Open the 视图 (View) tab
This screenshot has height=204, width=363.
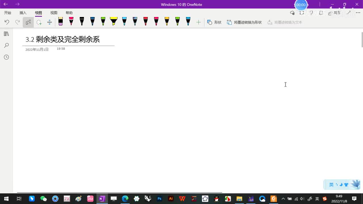click(x=54, y=13)
